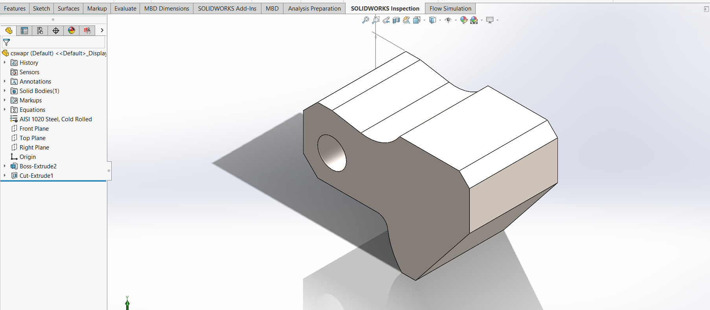The image size is (710, 310).
Task: Expand the History folder
Action: (x=5, y=62)
